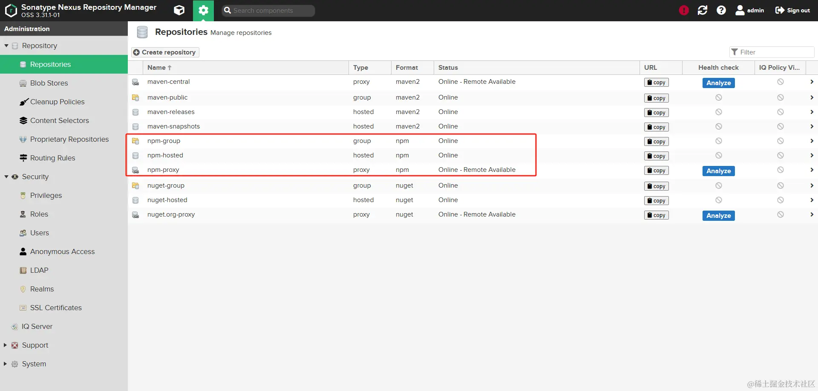
Task: Copy the maven-public repository URL
Action: (x=656, y=98)
